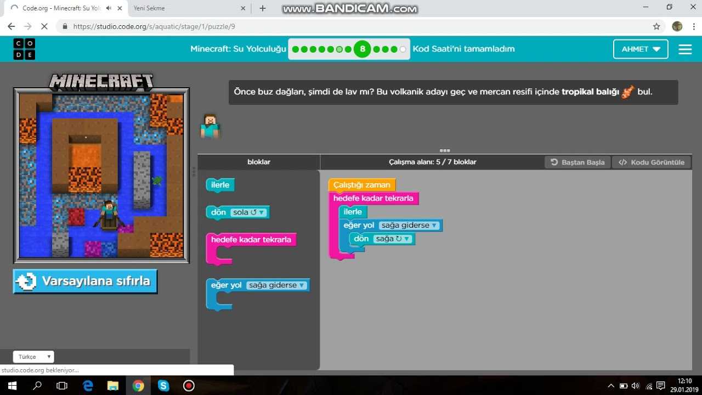Click the Minecraft game map canvas
The height and width of the screenshot is (395, 702).
[101, 176]
